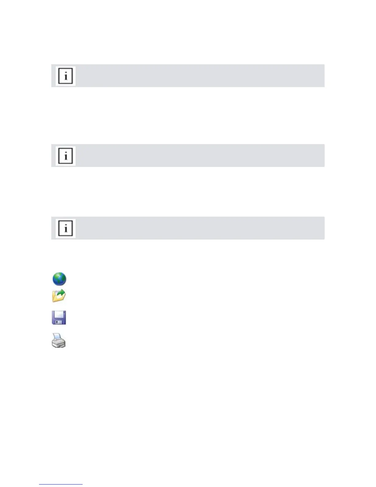
Task: Click the info icon in the third note box
Action: 65,228
